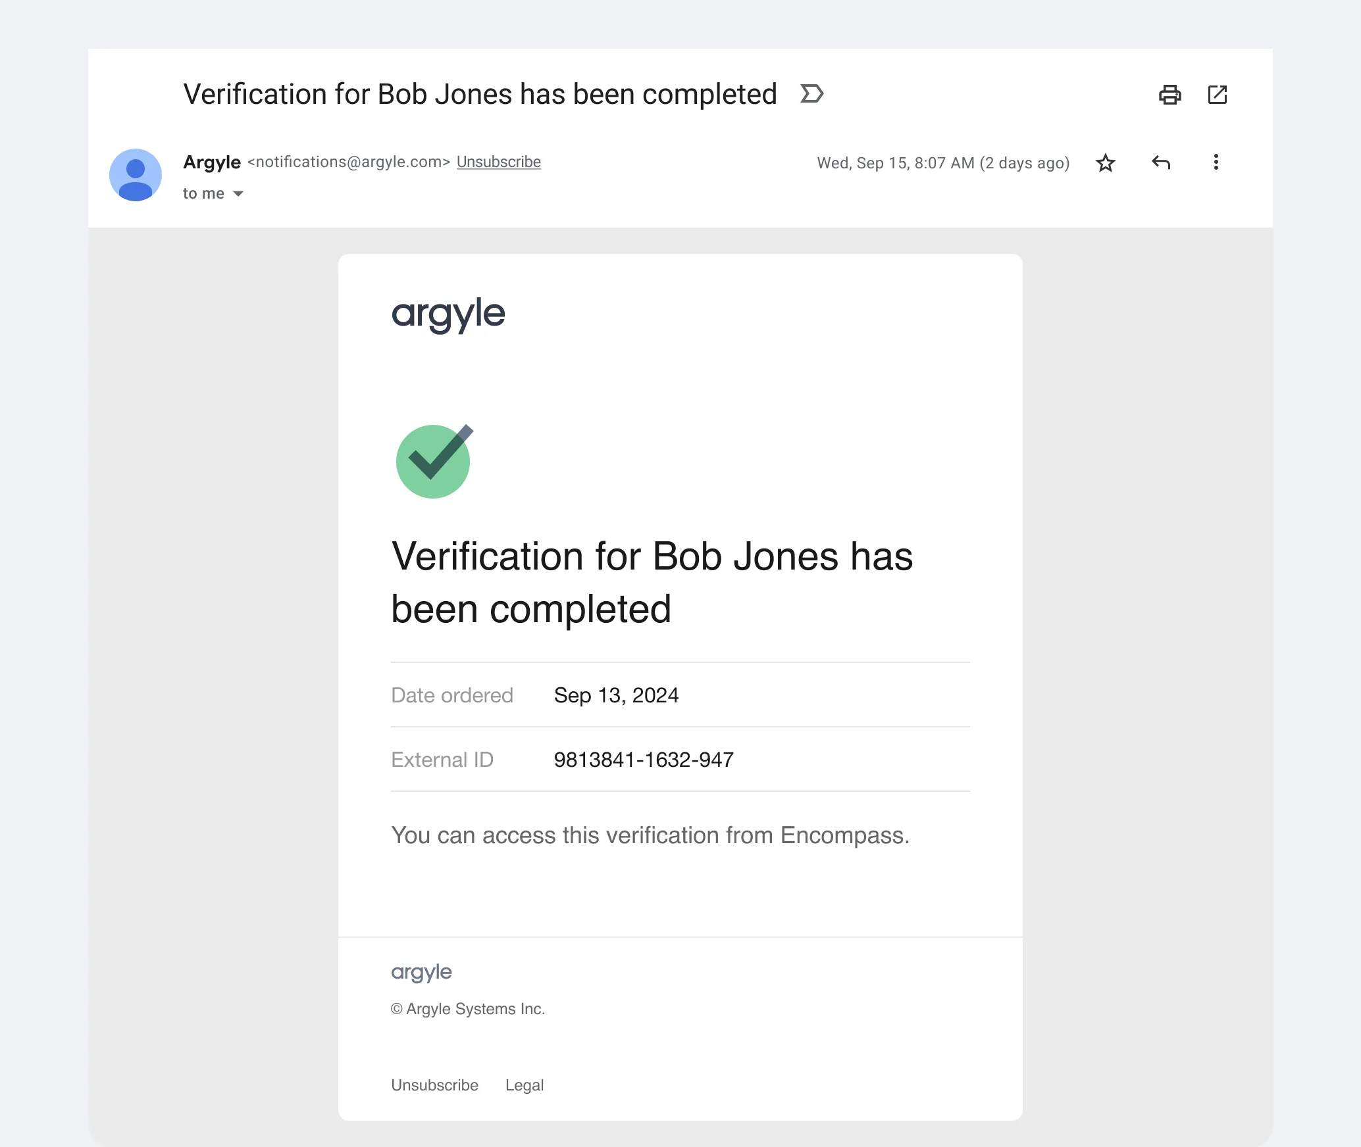This screenshot has height=1147, width=1361.
Task: Click the green checkmark icon
Action: [x=434, y=461]
